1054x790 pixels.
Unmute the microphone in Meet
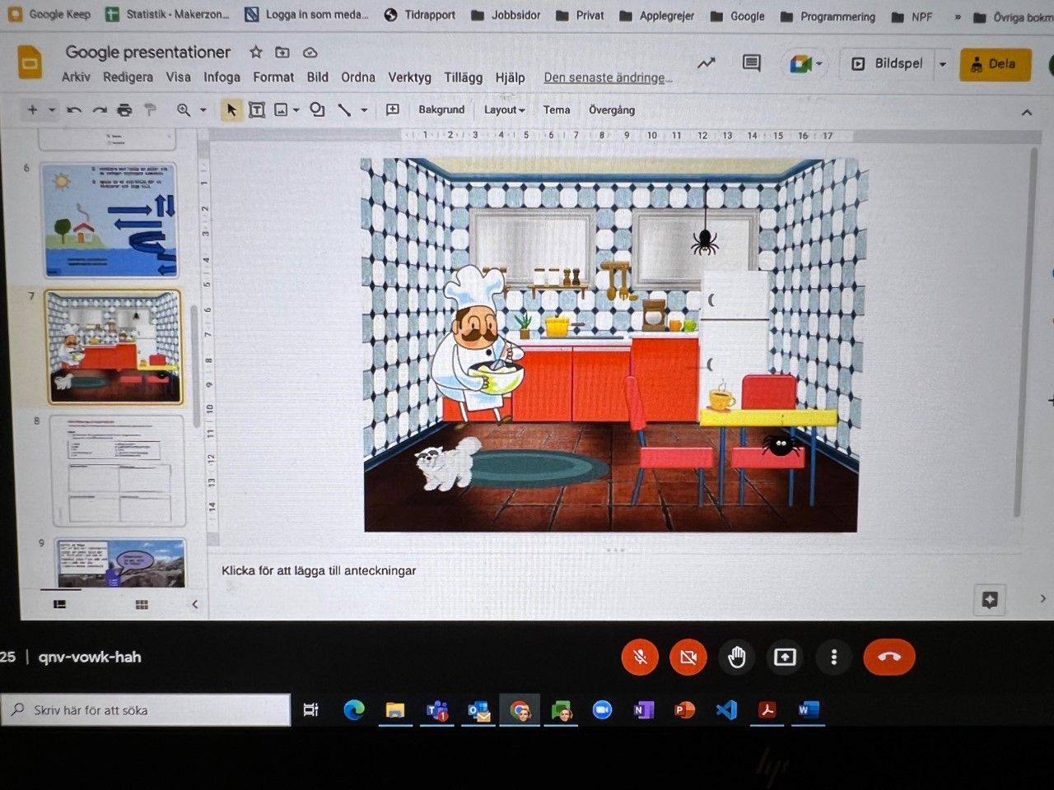[x=640, y=657]
